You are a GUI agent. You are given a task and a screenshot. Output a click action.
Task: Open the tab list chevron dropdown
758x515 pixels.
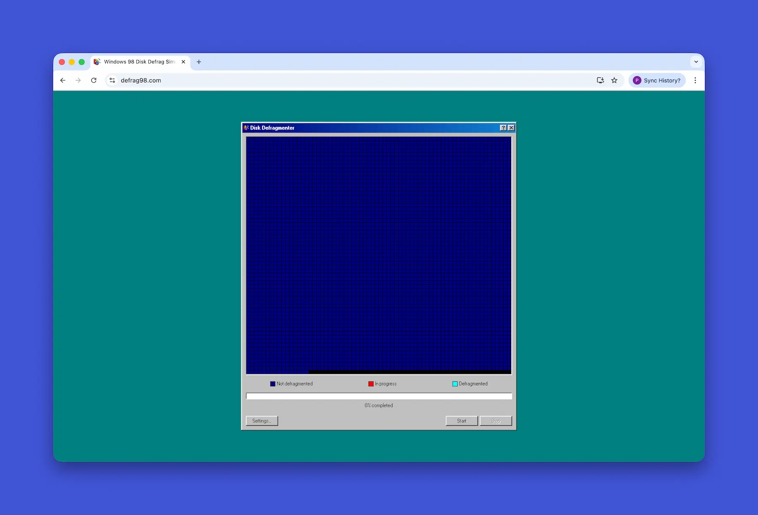tap(696, 61)
